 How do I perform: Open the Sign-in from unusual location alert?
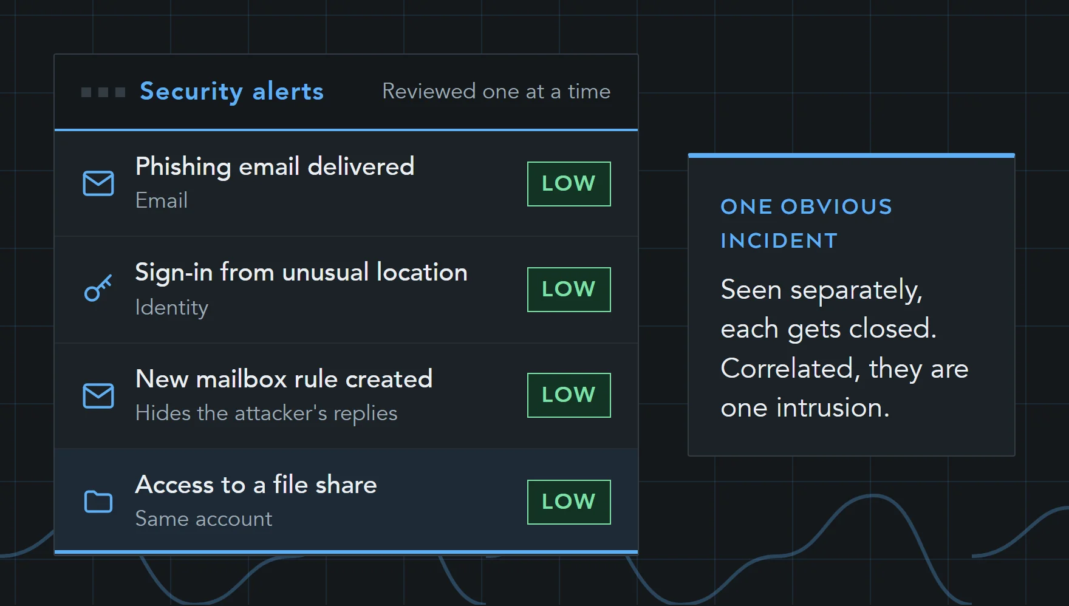pos(346,290)
